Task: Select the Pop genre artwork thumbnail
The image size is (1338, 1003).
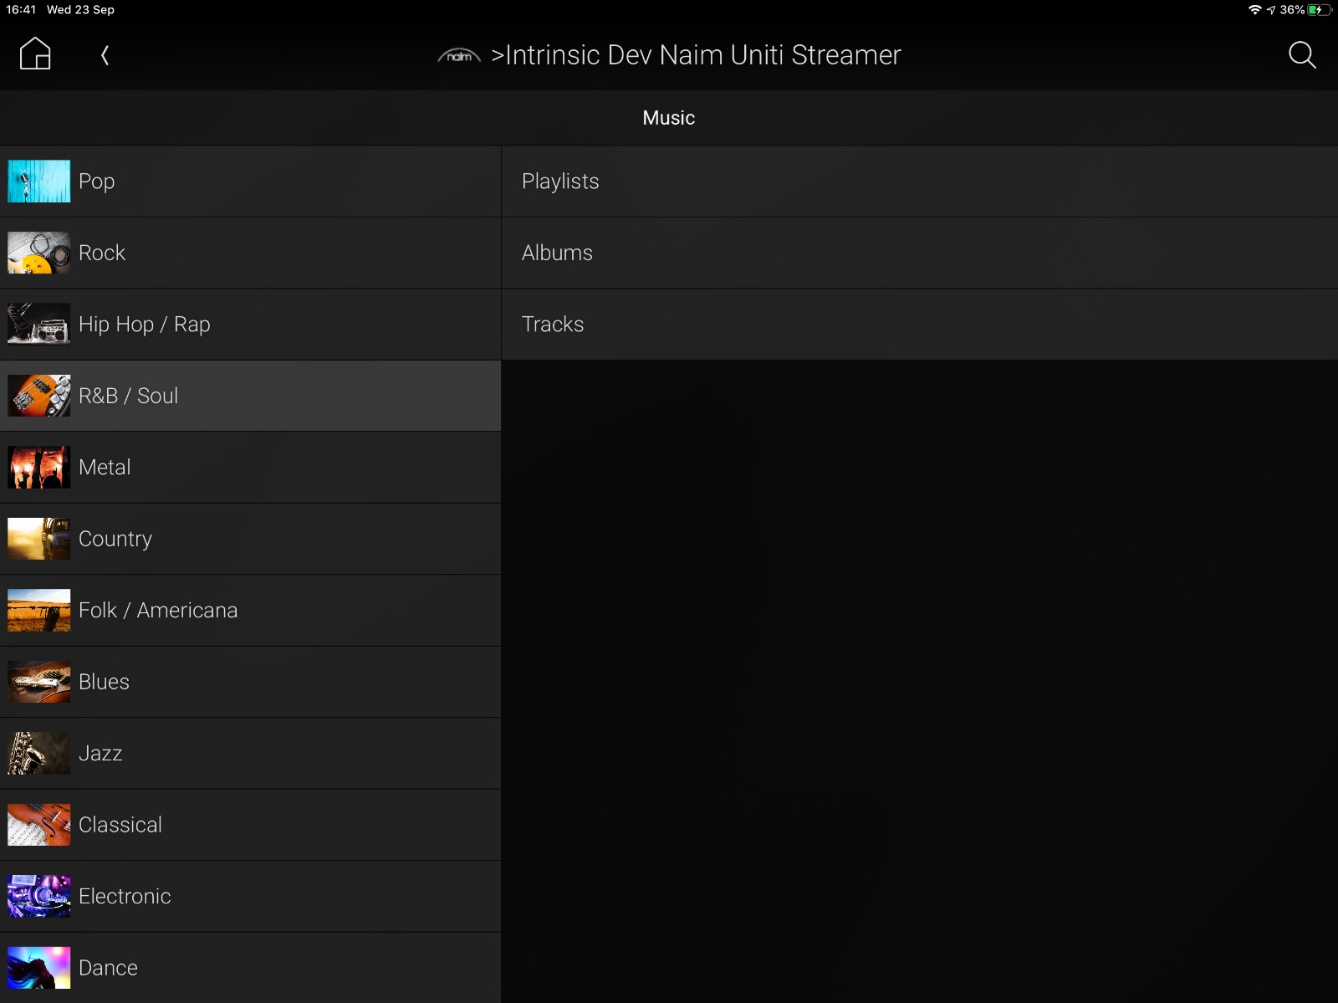Action: pos(38,181)
